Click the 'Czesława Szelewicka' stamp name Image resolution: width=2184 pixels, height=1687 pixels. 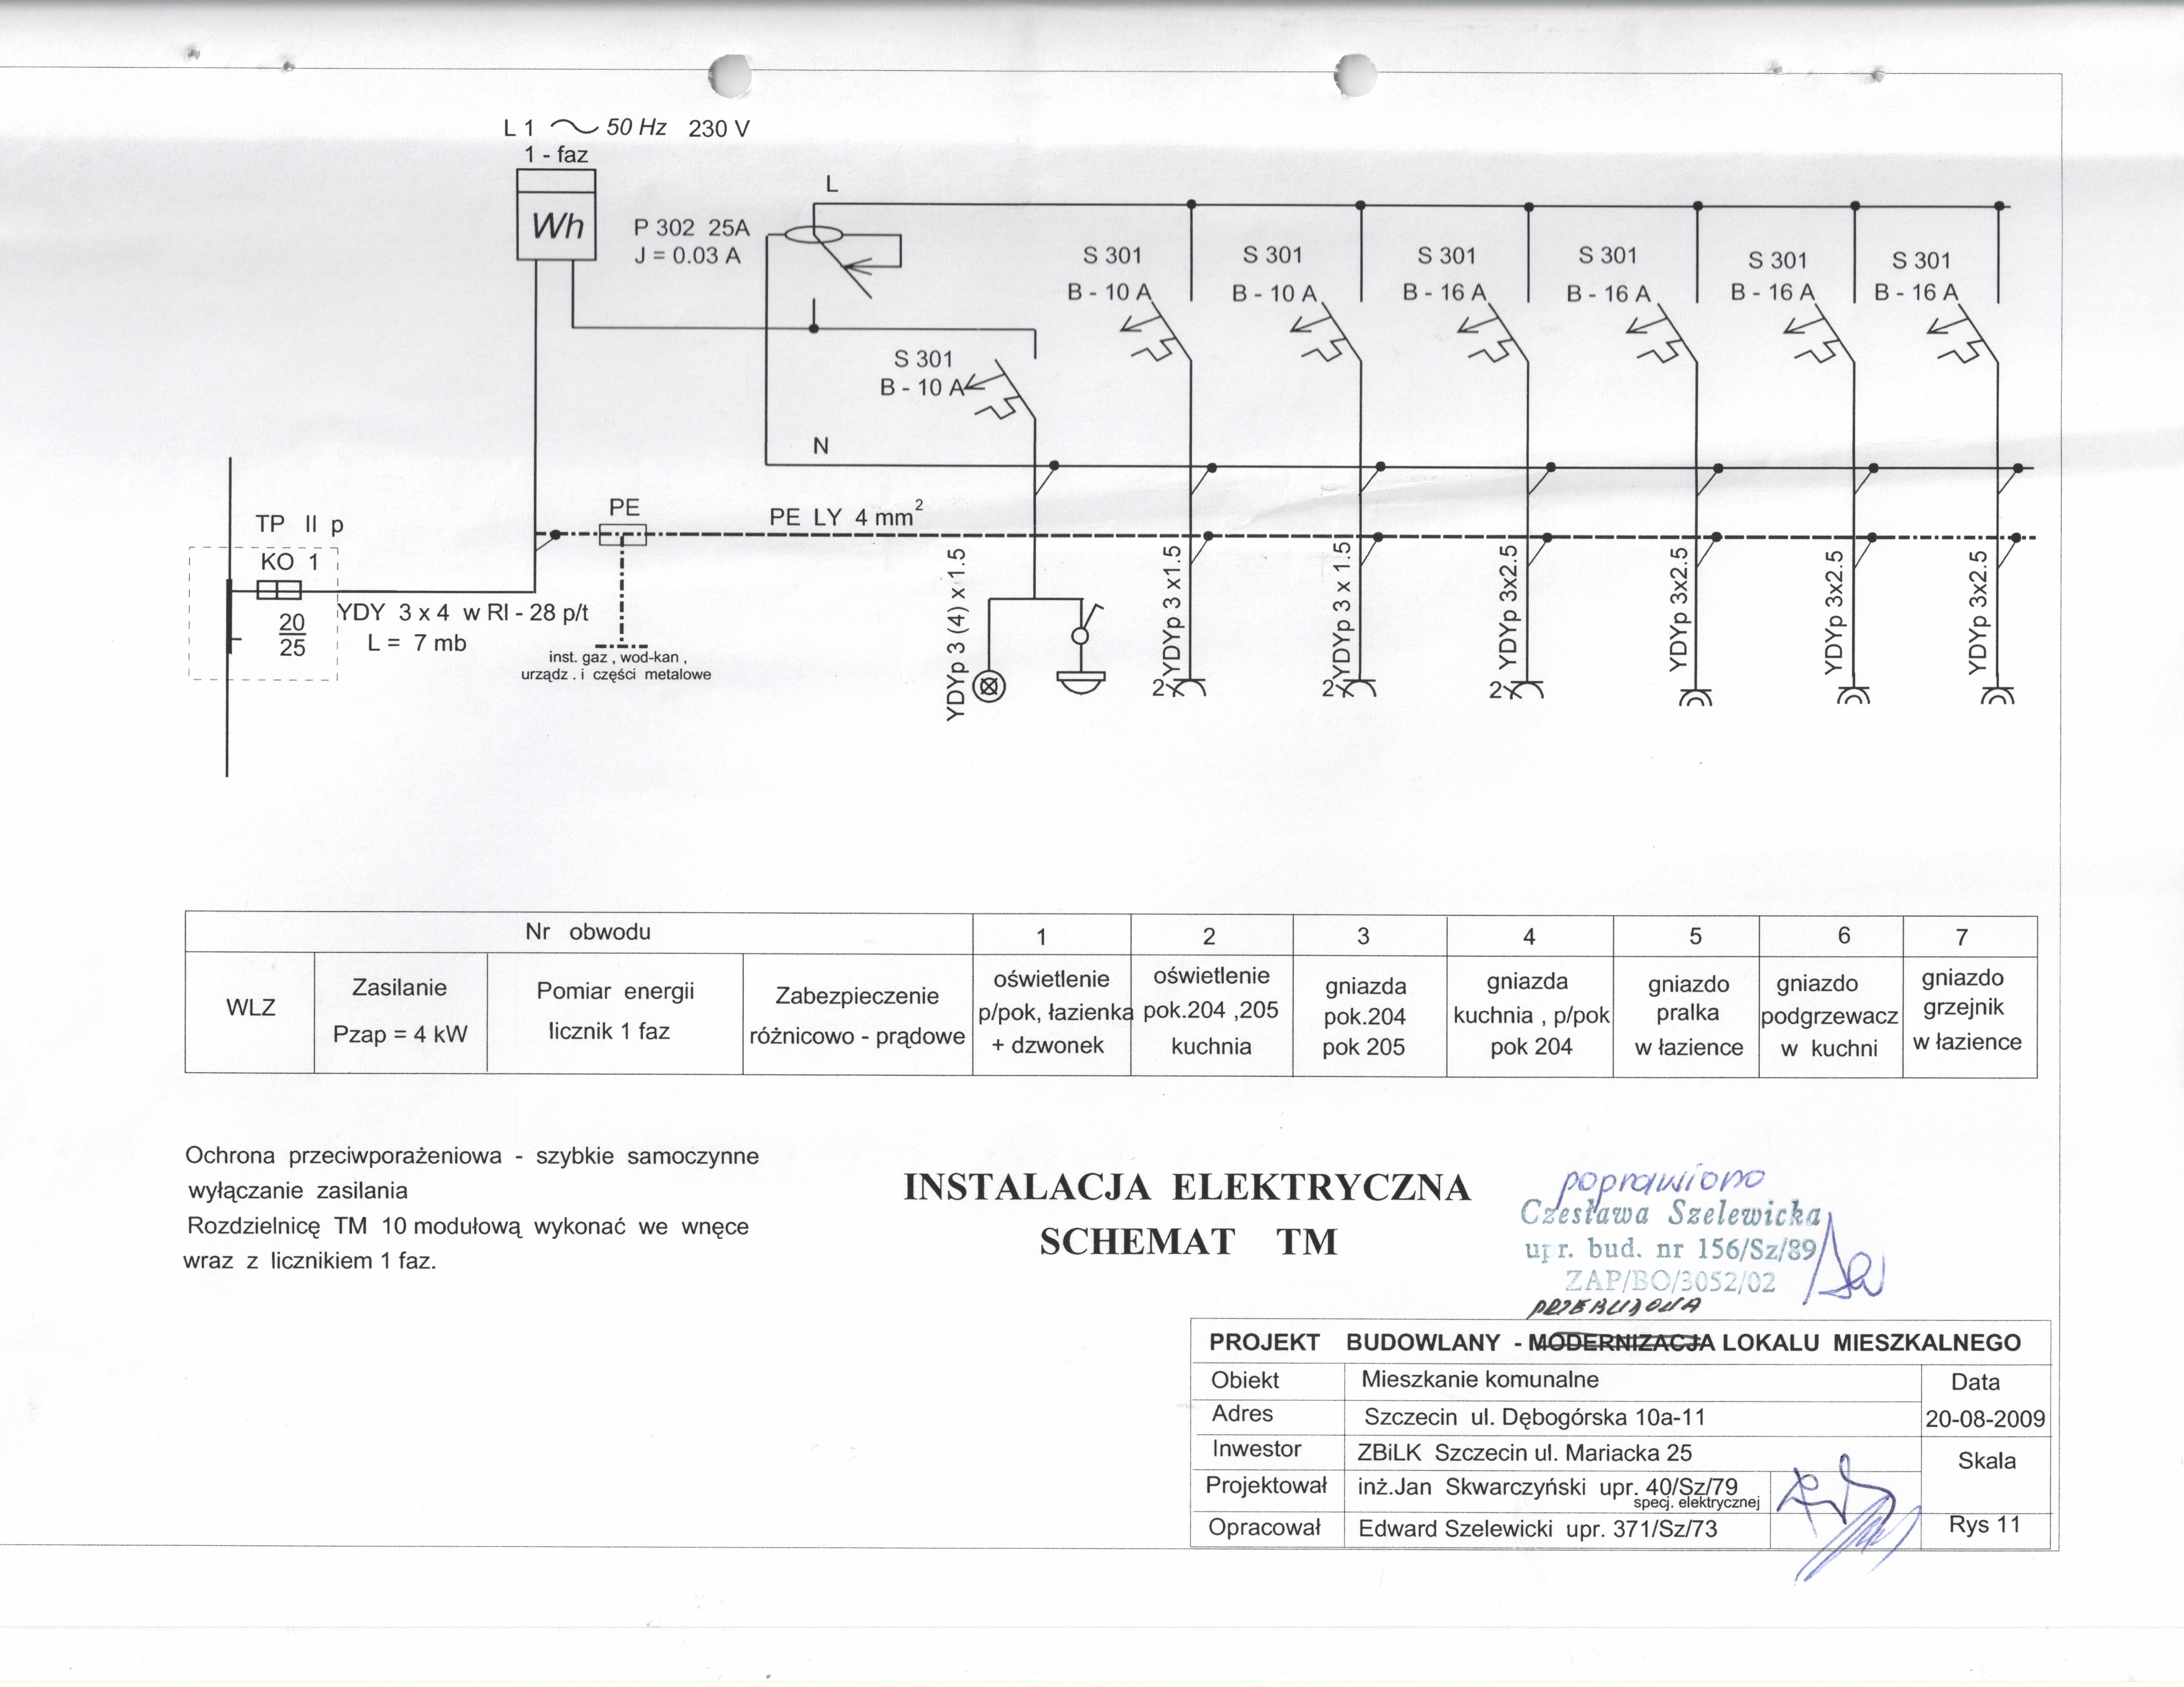click(x=1671, y=1213)
